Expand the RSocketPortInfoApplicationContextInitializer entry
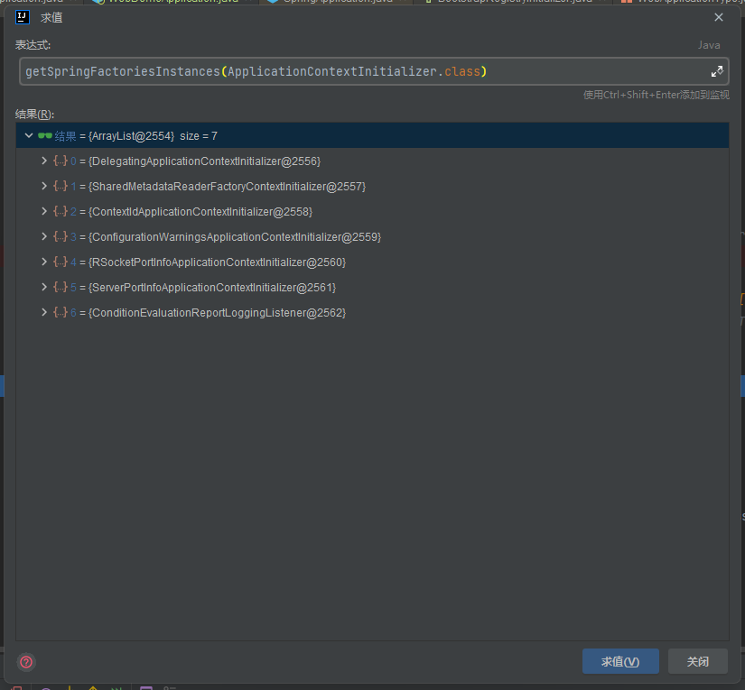 click(44, 262)
